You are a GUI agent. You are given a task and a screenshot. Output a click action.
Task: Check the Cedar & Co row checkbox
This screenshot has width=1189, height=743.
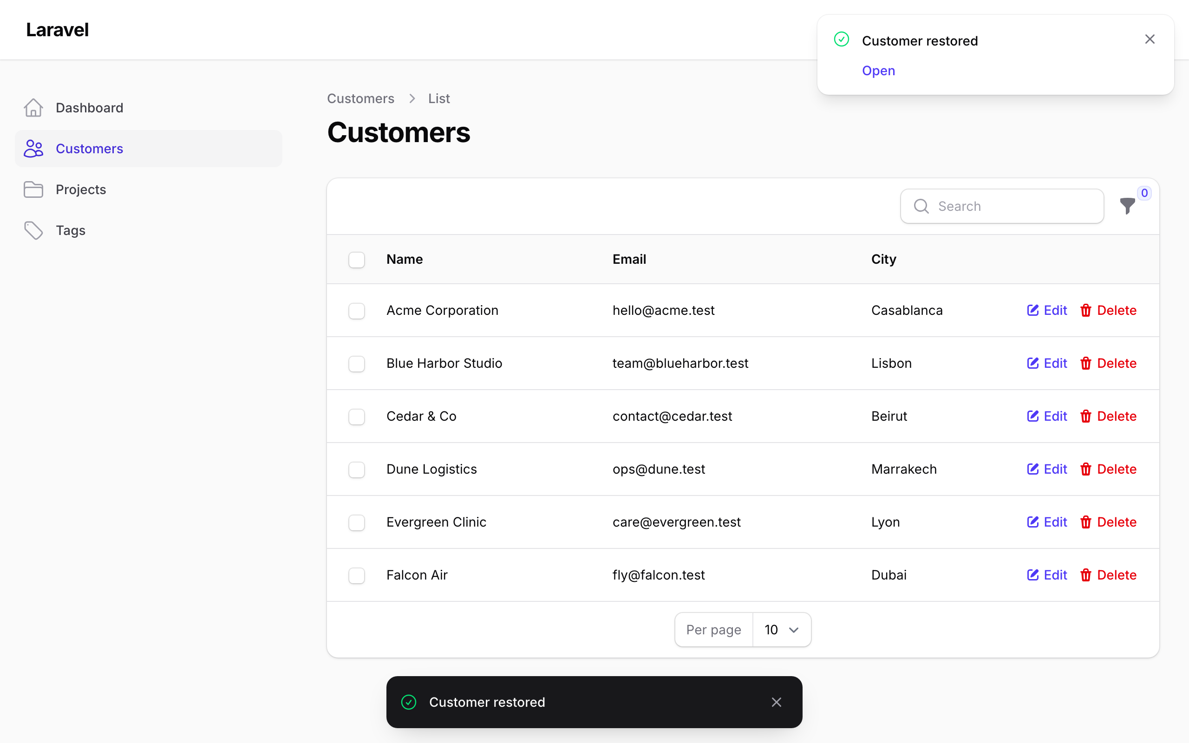click(357, 417)
